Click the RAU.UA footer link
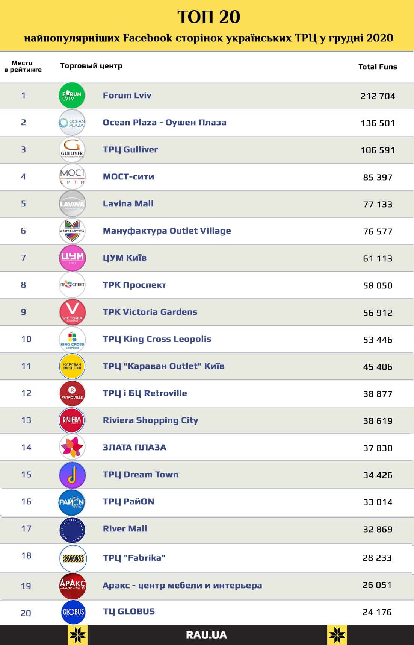The image size is (414, 645). click(x=206, y=635)
